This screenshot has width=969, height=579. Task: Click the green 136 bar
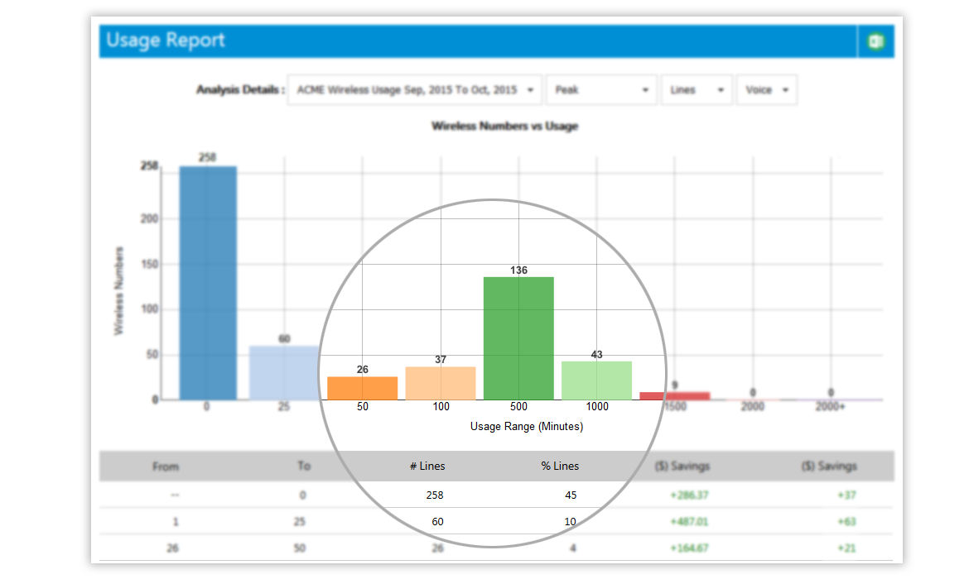[518, 338]
